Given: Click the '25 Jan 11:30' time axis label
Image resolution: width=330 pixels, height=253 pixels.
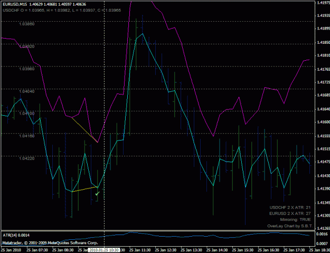Looking at the screenshot, I should click(x=140, y=250).
